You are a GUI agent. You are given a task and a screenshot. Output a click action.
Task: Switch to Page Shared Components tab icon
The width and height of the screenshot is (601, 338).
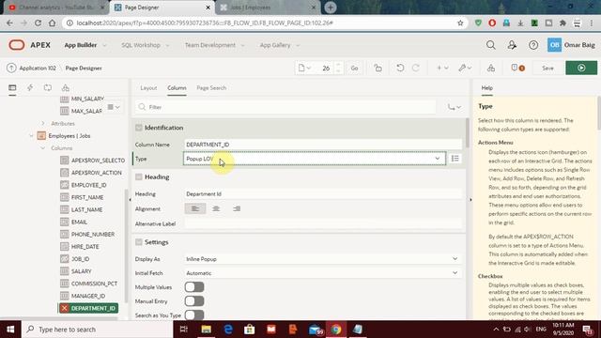coord(66,87)
